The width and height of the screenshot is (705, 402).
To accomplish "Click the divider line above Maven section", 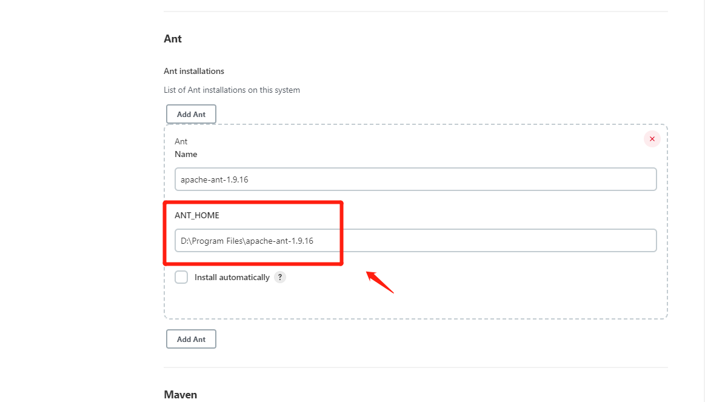I will pyautogui.click(x=415, y=367).
